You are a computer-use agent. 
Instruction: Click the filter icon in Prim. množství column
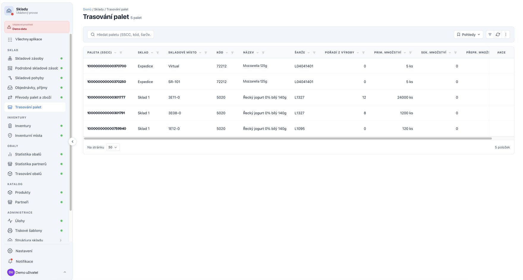[410, 53]
